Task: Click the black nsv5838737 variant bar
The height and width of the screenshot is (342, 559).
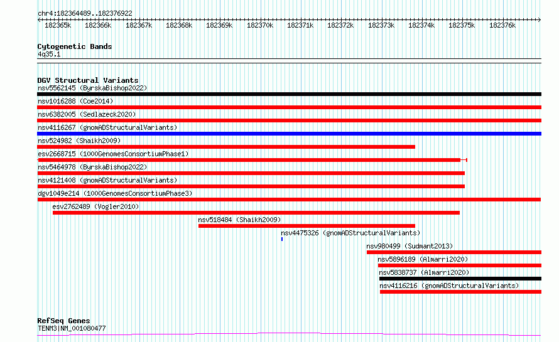Action: click(460, 279)
